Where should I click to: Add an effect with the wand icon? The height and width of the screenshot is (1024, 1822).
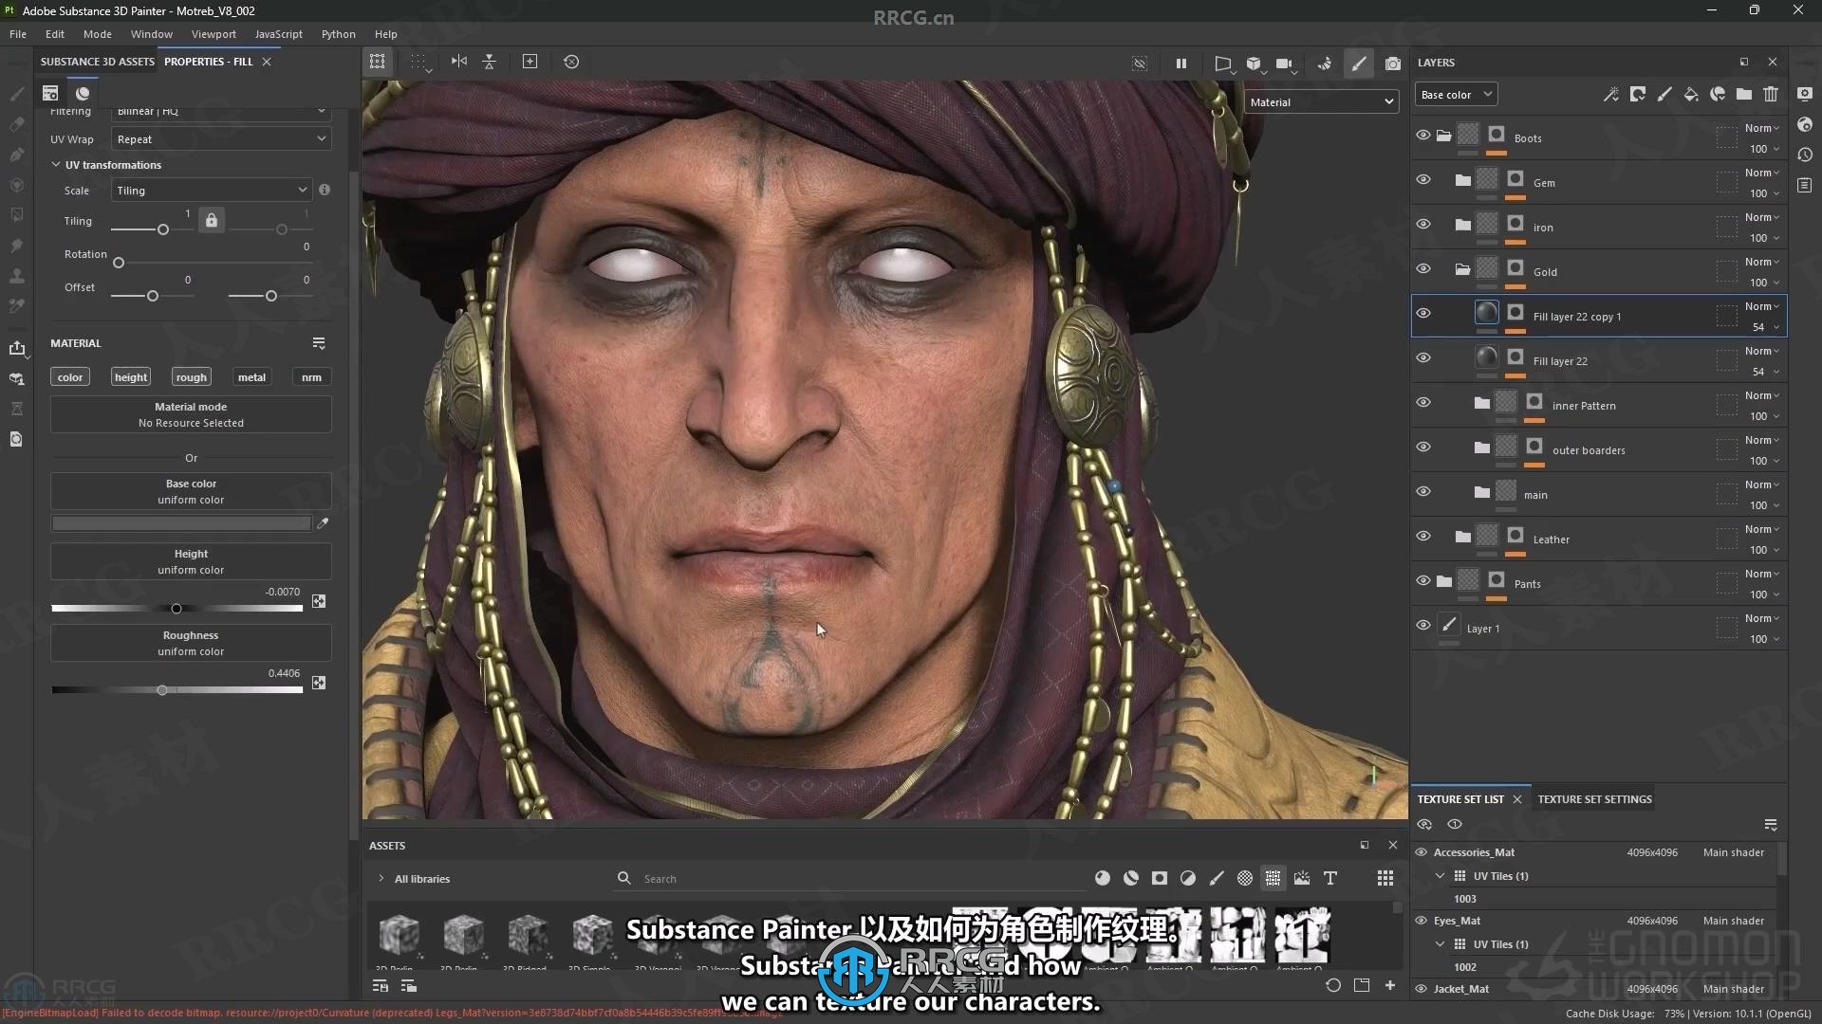click(1611, 94)
